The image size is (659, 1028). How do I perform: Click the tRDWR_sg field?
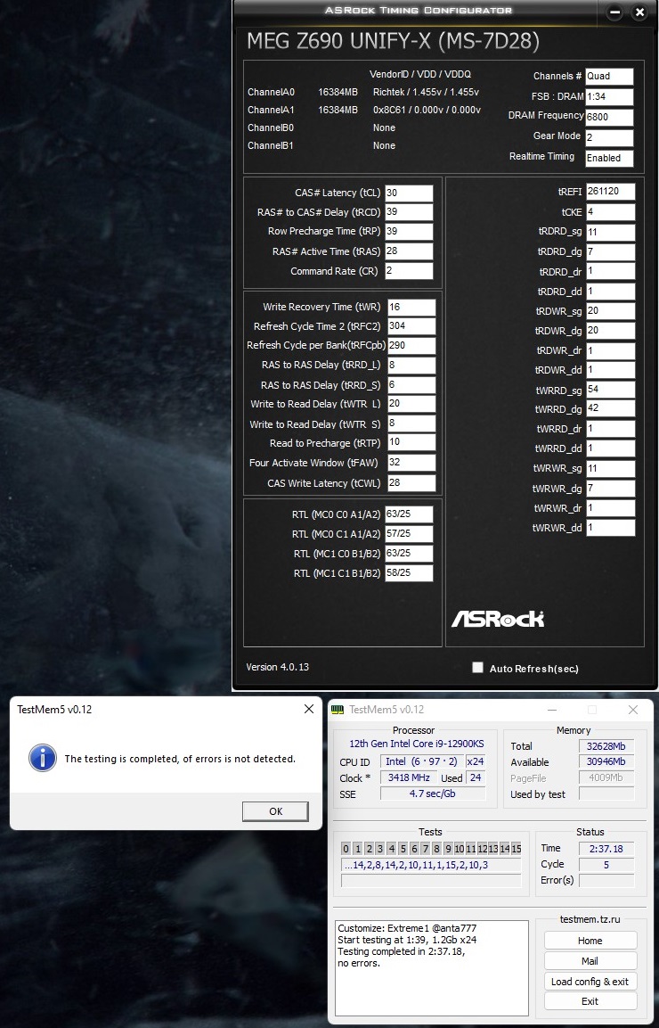coord(611,311)
